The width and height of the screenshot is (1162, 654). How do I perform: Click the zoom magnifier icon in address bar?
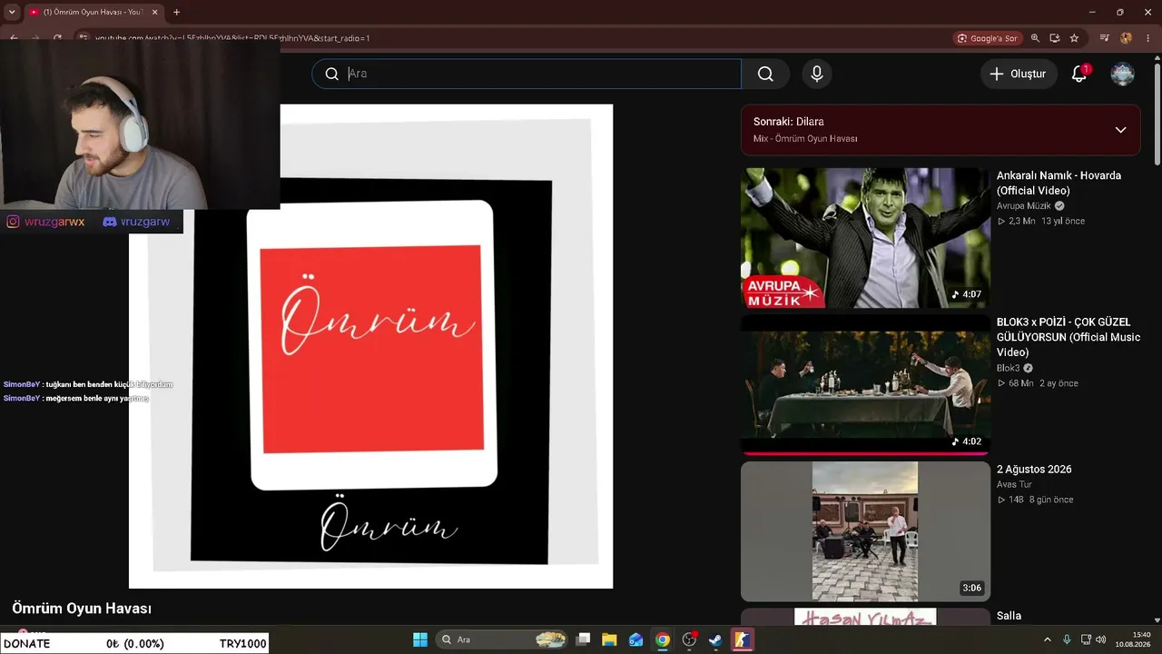1035,38
